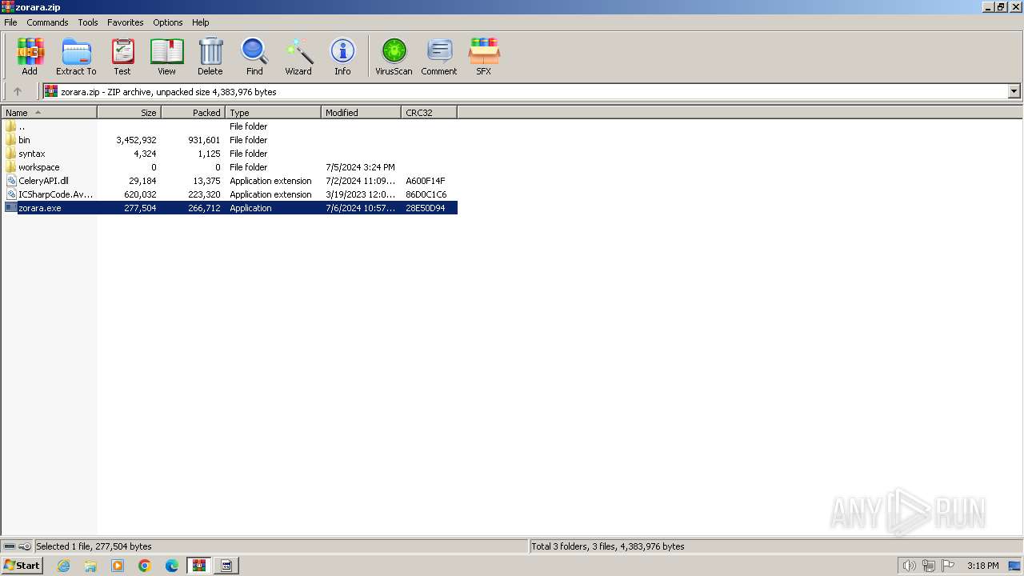Select the parent folder '..' row
This screenshot has width=1024, height=576.
230,126
